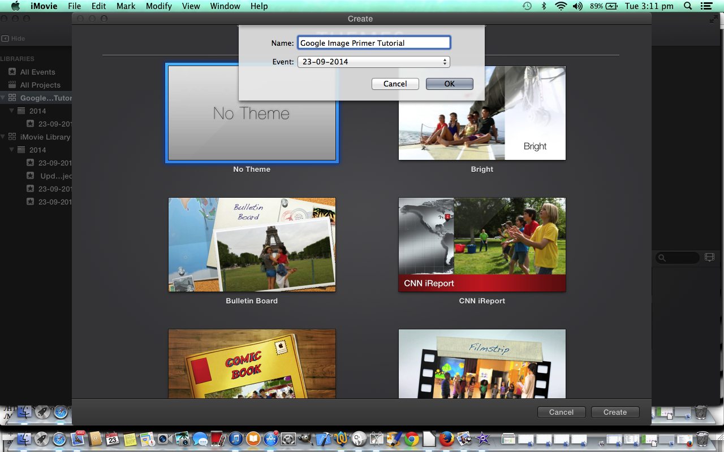Open the Mark menu
The height and width of the screenshot is (452, 724).
[126, 6]
